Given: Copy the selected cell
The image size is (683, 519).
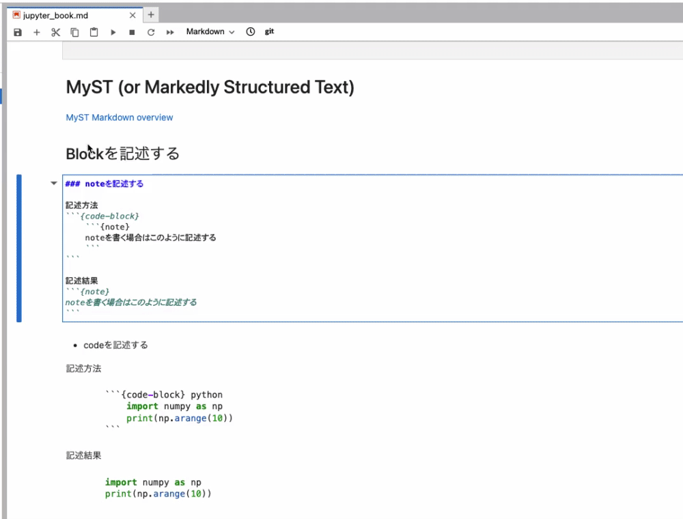Looking at the screenshot, I should coord(74,32).
